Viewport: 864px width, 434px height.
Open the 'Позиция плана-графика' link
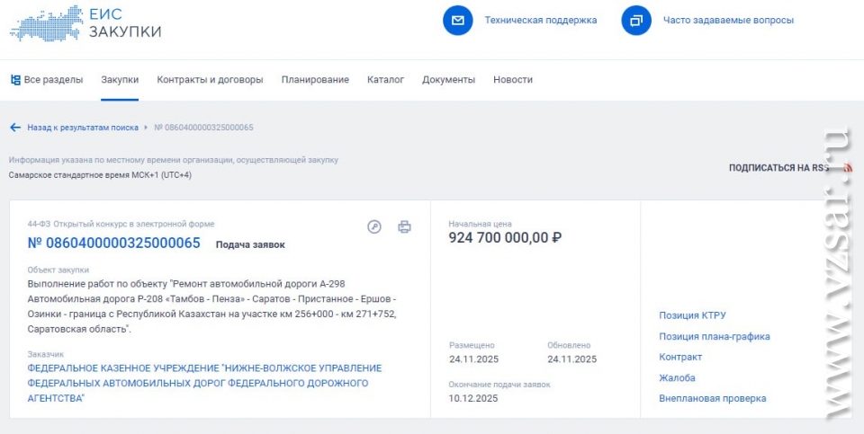(x=714, y=336)
